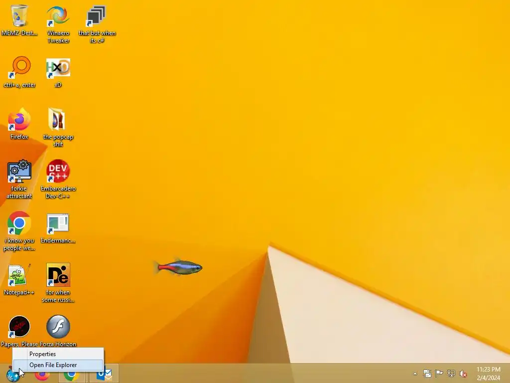Open Action Center flag tray icon

[x=439, y=374]
